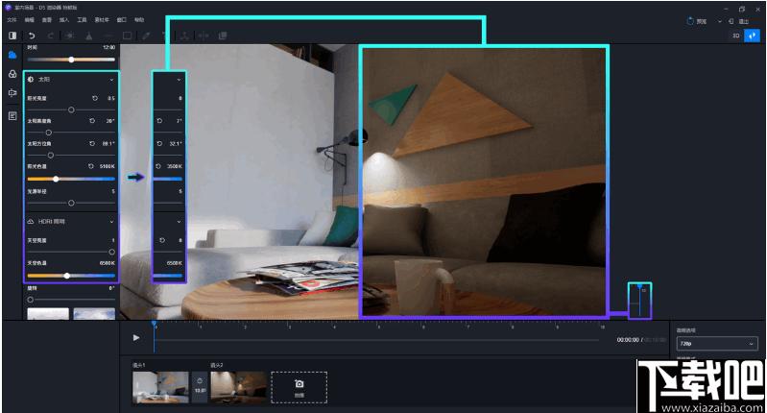Click the 太阳高度角 slider handle
Viewport: 767px width, 413px height.
pyautogui.click(x=48, y=133)
